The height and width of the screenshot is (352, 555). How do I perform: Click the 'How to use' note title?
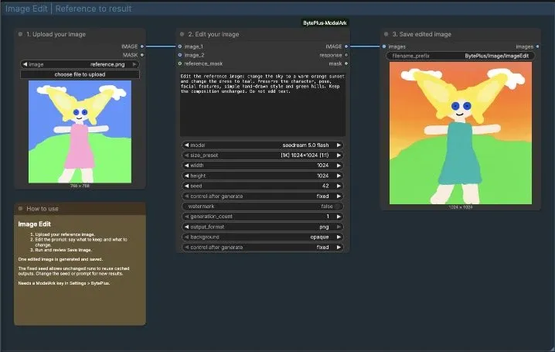tap(42, 209)
